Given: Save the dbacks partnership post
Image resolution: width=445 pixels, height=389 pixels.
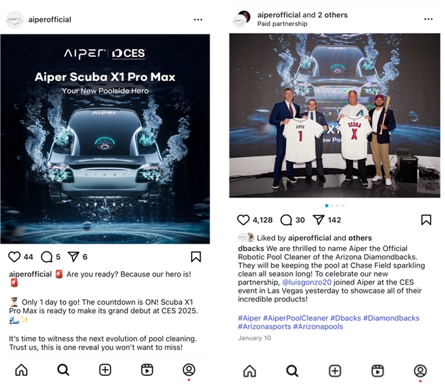Looking at the screenshot, I should pyautogui.click(x=426, y=220).
